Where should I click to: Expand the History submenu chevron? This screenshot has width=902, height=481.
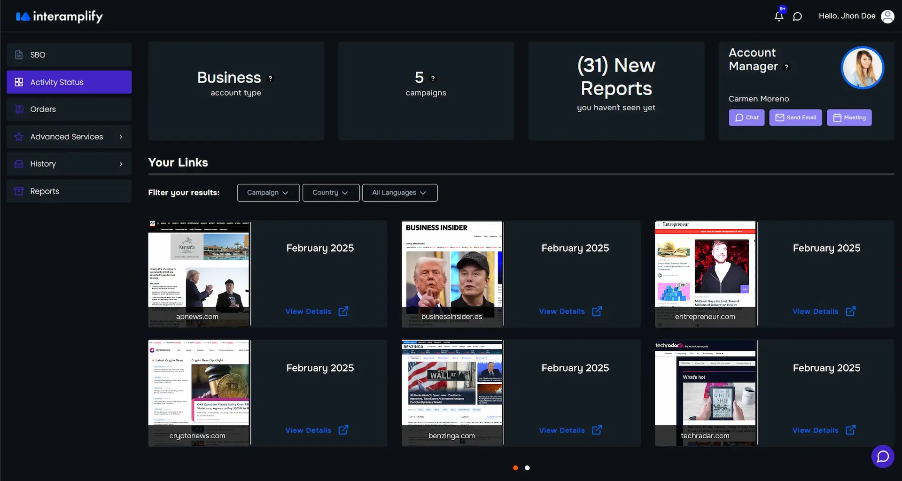121,164
